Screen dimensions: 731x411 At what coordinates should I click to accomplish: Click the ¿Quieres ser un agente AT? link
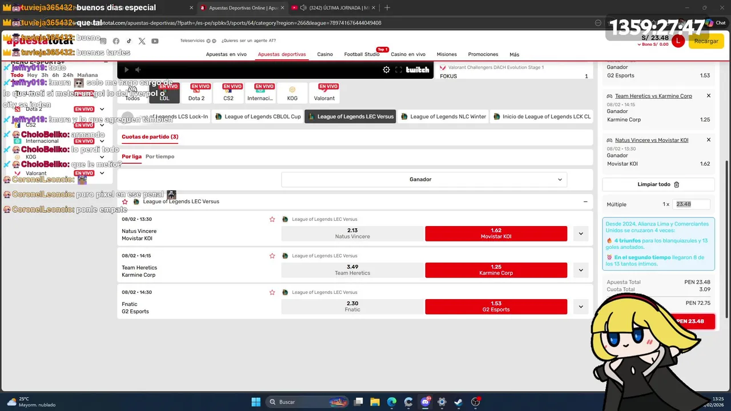(x=249, y=41)
